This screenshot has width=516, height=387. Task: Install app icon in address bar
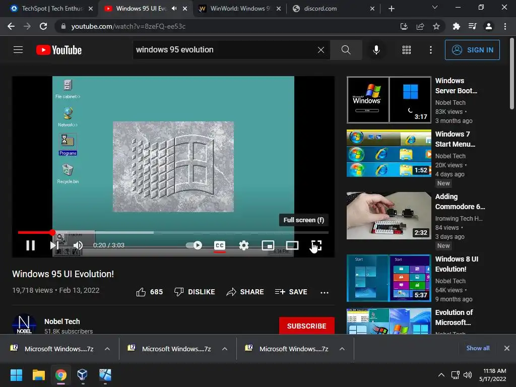coord(404,26)
